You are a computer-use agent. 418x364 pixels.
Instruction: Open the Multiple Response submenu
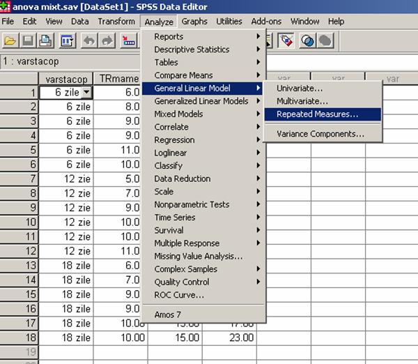pos(203,243)
